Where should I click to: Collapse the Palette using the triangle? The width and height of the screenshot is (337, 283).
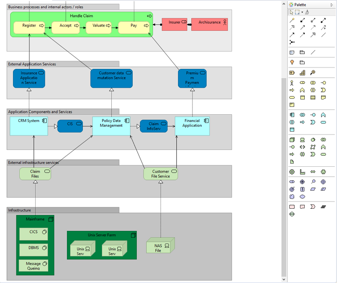tap(332, 5)
